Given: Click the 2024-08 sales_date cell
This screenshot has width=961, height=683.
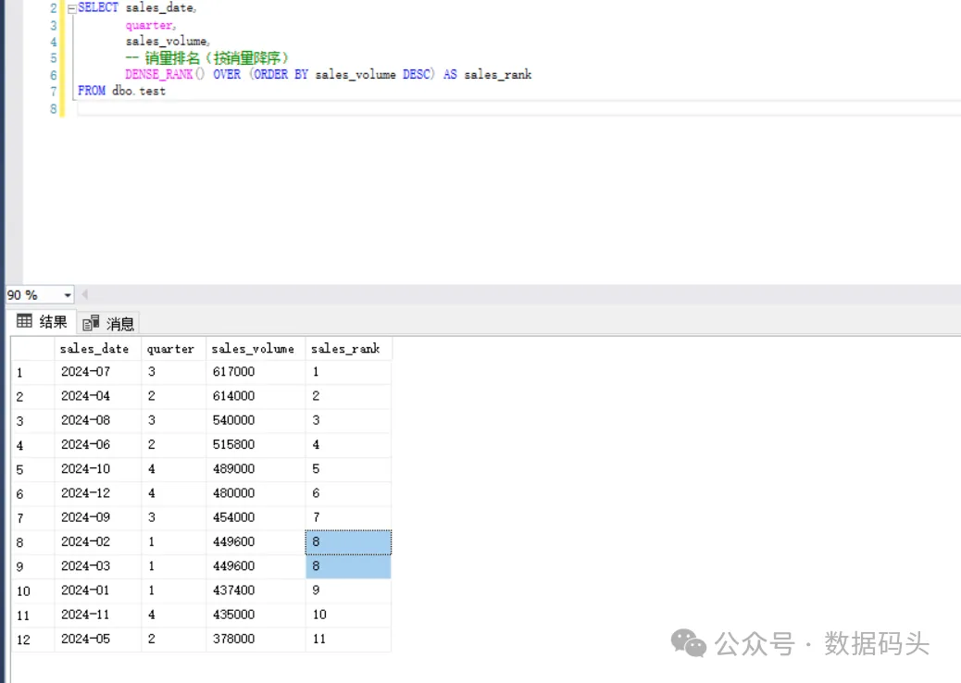Looking at the screenshot, I should (97, 421).
